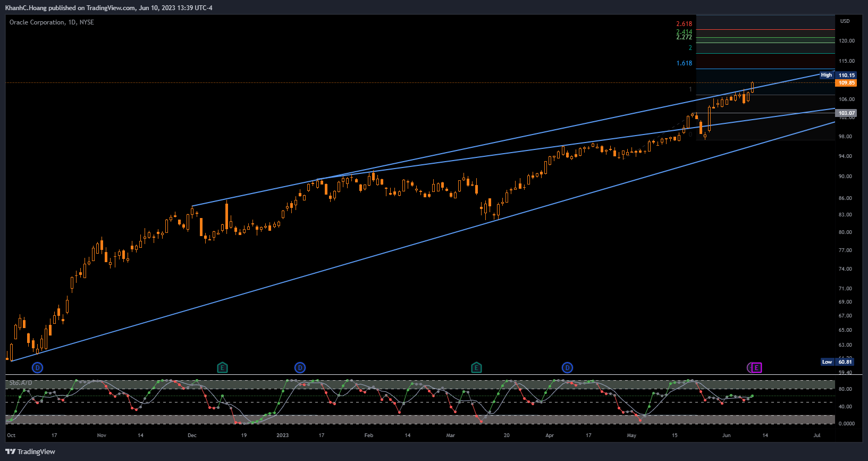The image size is (868, 461).
Task: Click the 2023 date axis label
Action: 282,435
